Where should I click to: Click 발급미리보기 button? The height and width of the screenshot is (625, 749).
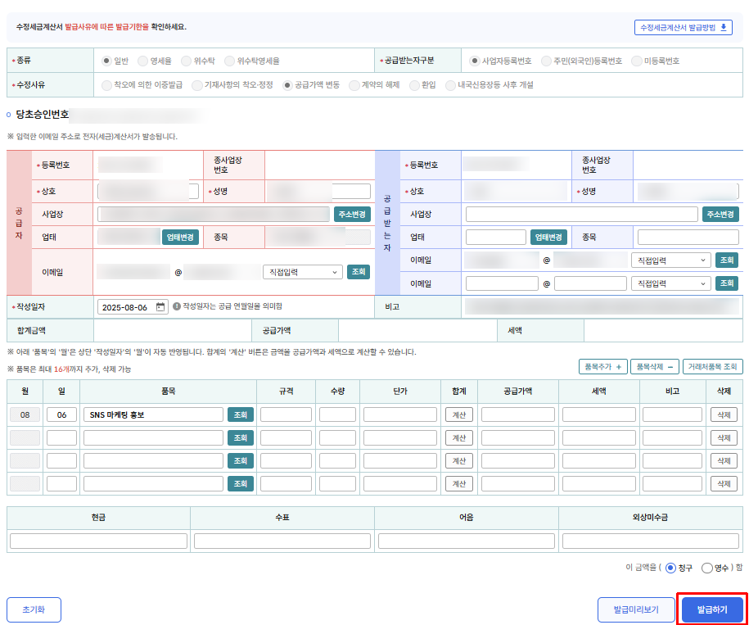click(636, 609)
